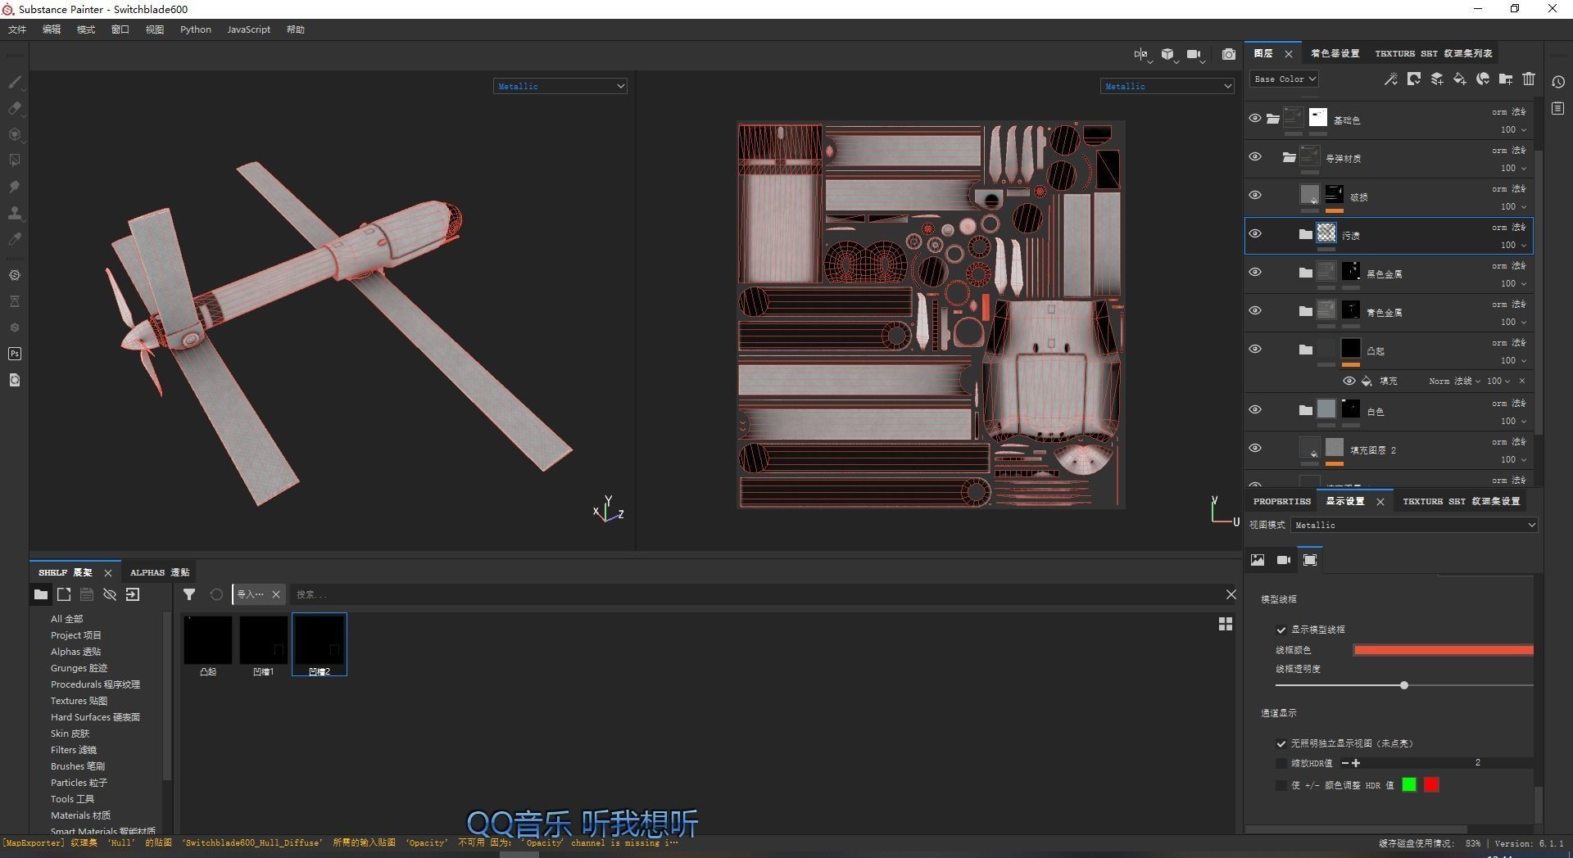Click the 线框颜色 red color swatch

click(x=1444, y=650)
